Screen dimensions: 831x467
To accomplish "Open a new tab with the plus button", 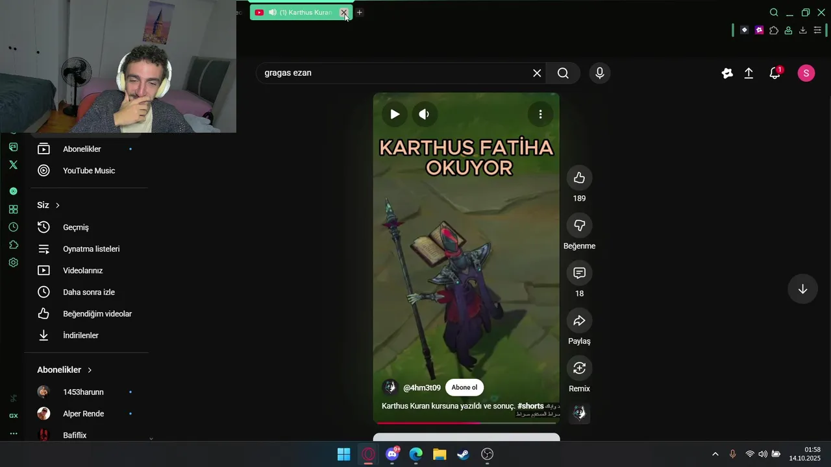I will coord(359,12).
